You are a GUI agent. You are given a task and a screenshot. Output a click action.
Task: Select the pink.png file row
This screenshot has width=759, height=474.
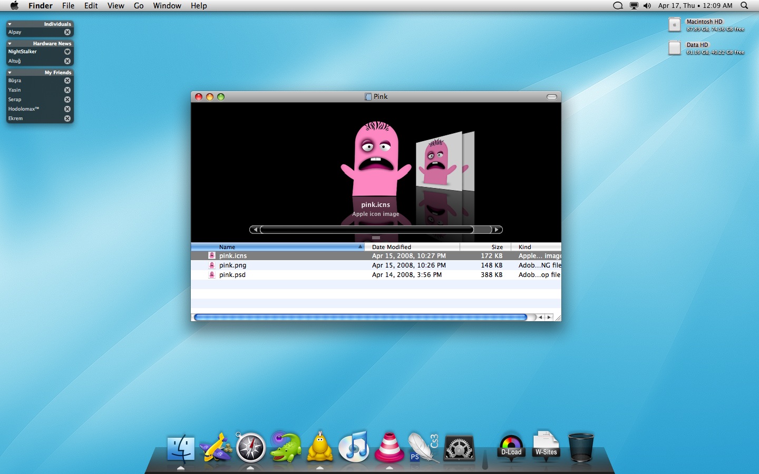coord(376,265)
